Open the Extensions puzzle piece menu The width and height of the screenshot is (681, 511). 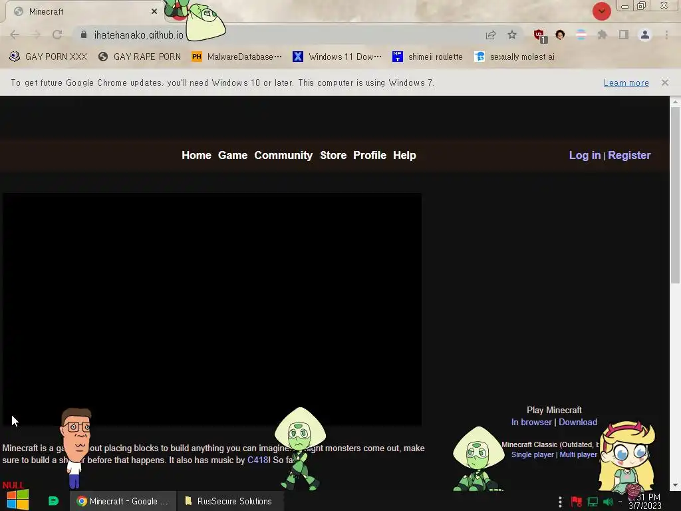click(x=603, y=35)
